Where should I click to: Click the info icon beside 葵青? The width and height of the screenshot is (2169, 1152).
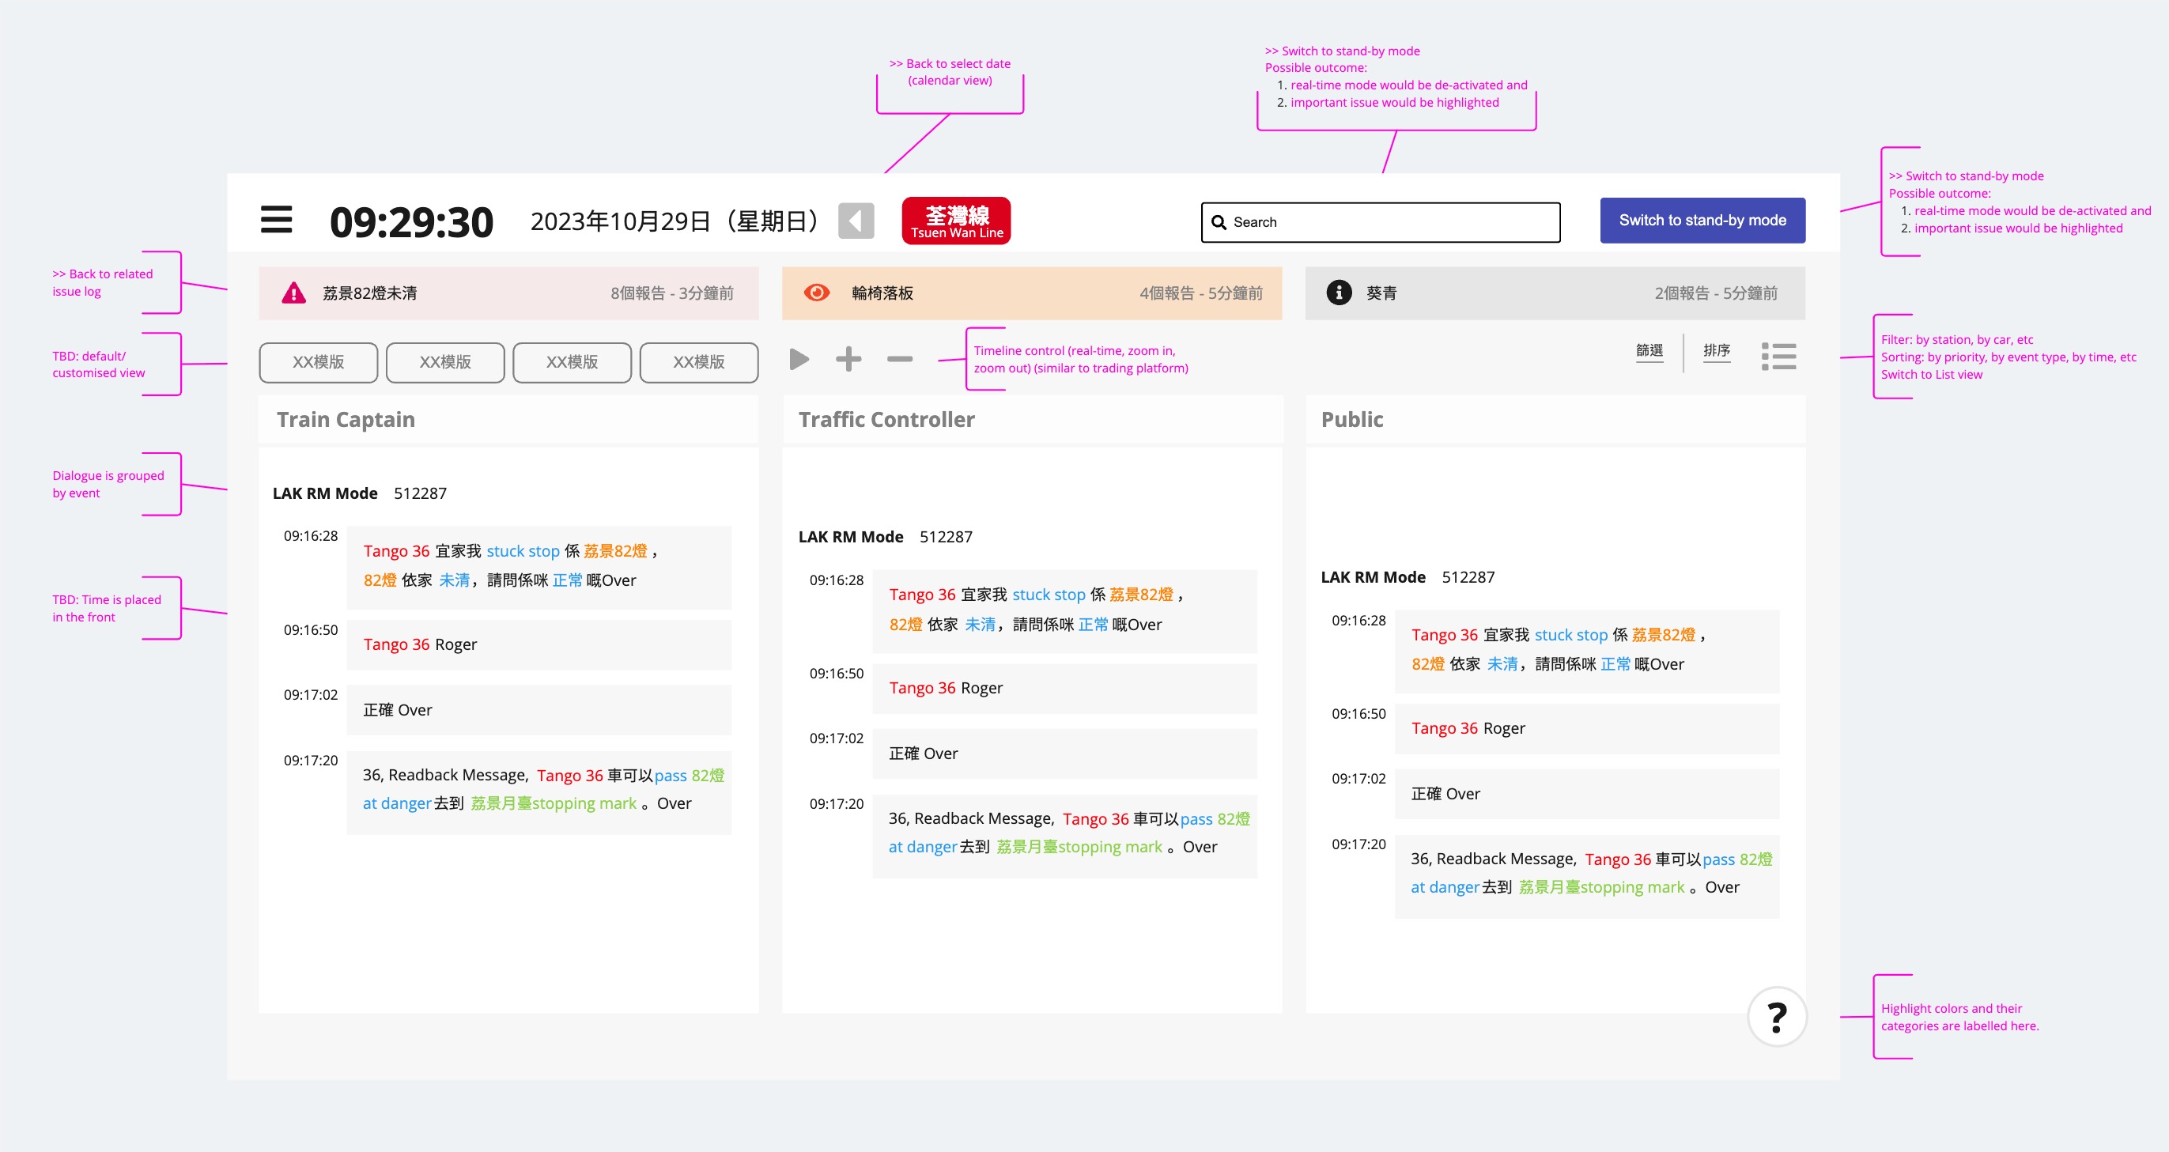click(1339, 293)
